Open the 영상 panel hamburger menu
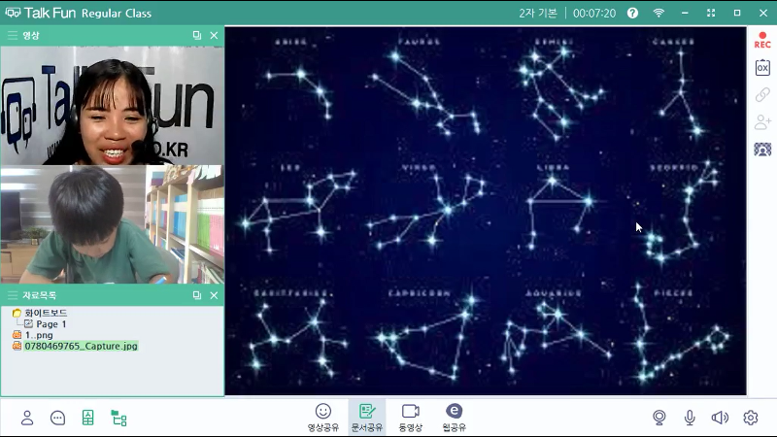 (12, 35)
